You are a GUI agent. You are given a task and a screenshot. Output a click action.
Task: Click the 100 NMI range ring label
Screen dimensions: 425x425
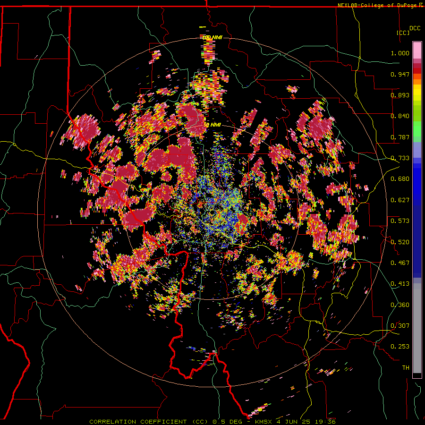(x=212, y=37)
